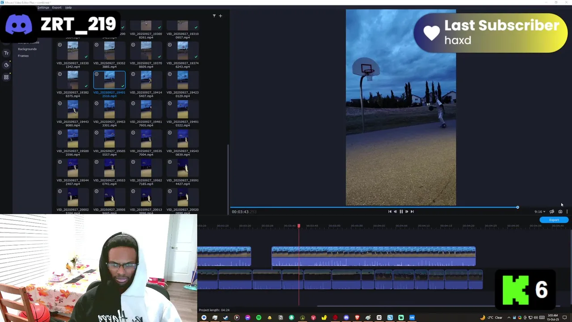
Task: Pause the preview playback
Action: [x=401, y=212]
